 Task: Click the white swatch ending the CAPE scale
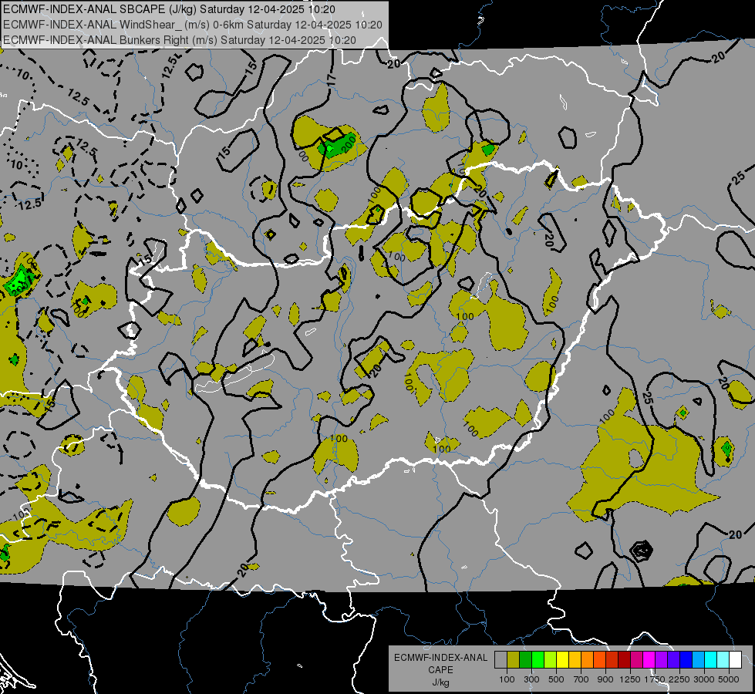pyautogui.click(x=736, y=660)
